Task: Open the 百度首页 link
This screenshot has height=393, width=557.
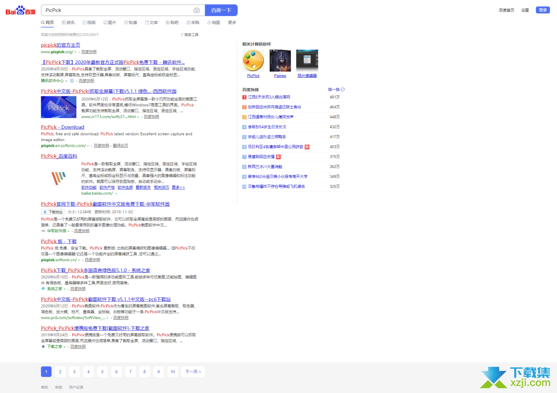Action: [506, 10]
